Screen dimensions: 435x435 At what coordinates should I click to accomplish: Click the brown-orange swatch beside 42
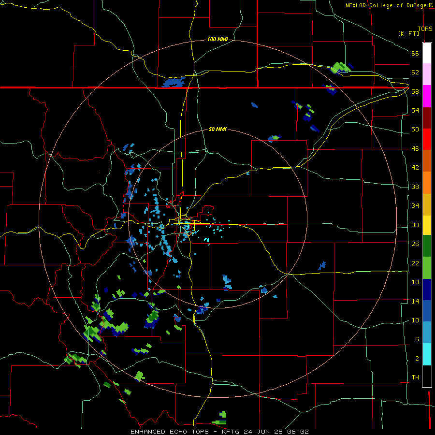[x=427, y=161]
